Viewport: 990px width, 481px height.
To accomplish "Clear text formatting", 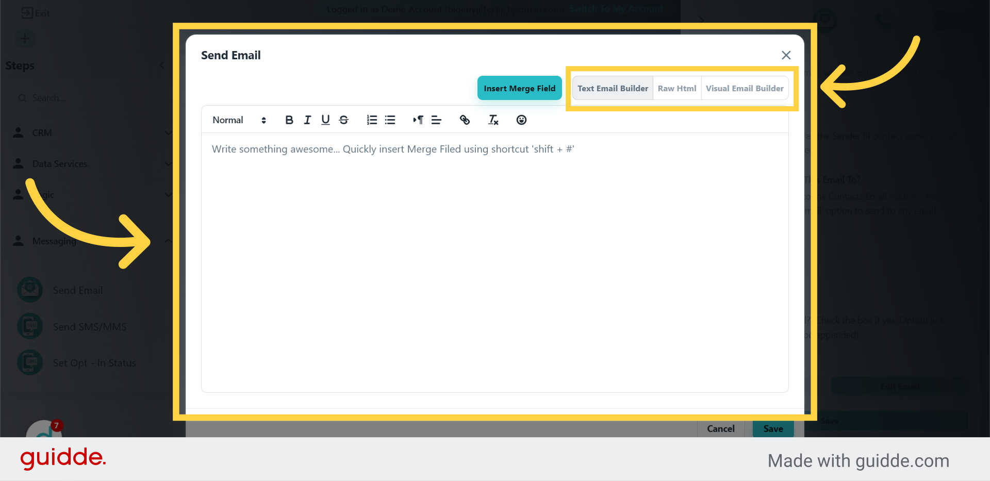I will pyautogui.click(x=493, y=120).
